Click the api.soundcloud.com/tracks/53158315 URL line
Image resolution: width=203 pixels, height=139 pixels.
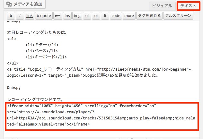tap(101, 118)
